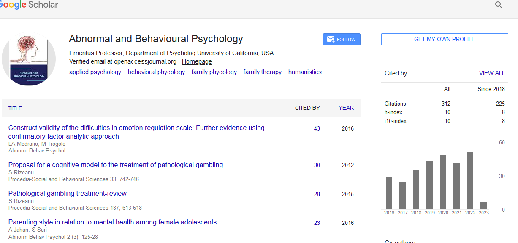This screenshot has width=518, height=243.
Task: Click Get My Own Profile button
Action: click(x=444, y=39)
